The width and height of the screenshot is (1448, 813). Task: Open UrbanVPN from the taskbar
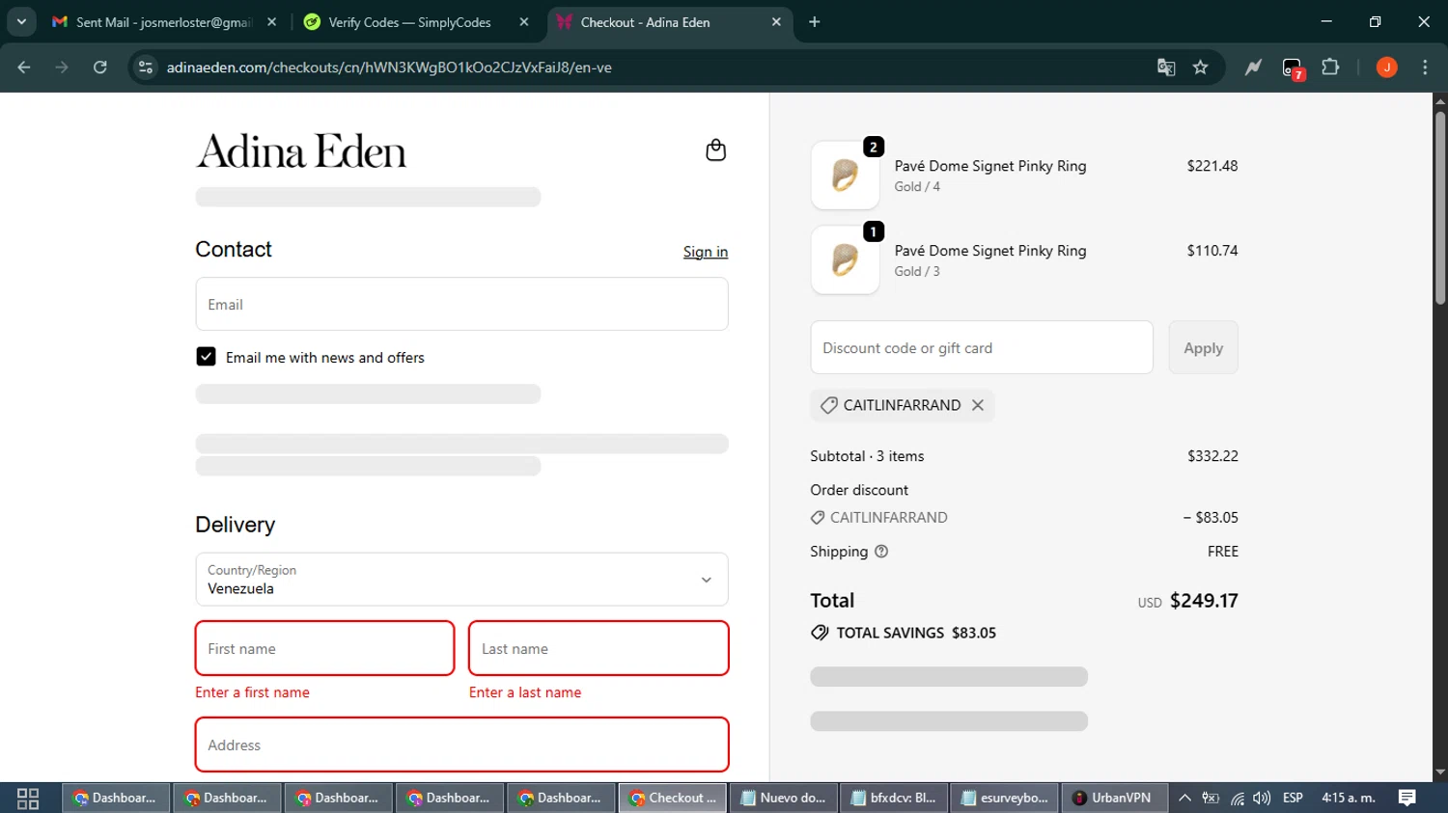pos(1114,798)
